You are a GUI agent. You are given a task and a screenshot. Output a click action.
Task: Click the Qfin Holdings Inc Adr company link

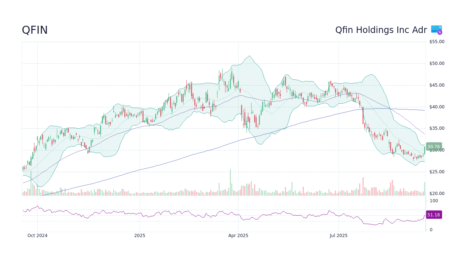pos(381,30)
